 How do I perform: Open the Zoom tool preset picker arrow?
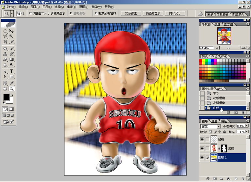[x=12, y=14]
